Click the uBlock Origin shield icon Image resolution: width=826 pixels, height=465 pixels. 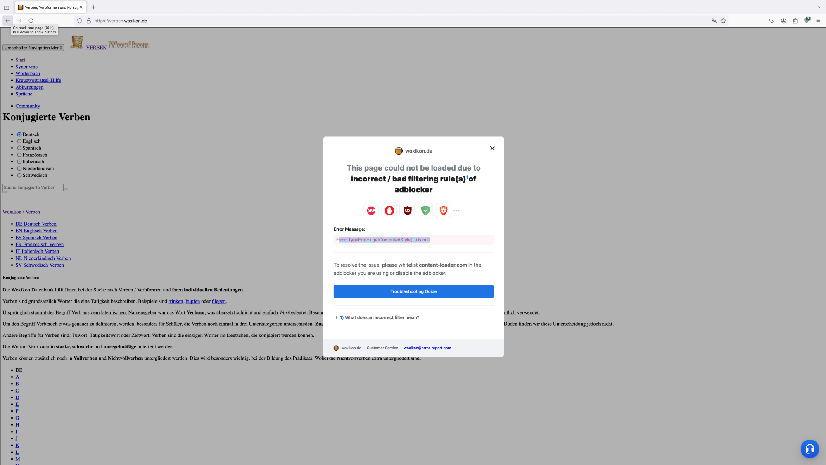[x=408, y=211]
